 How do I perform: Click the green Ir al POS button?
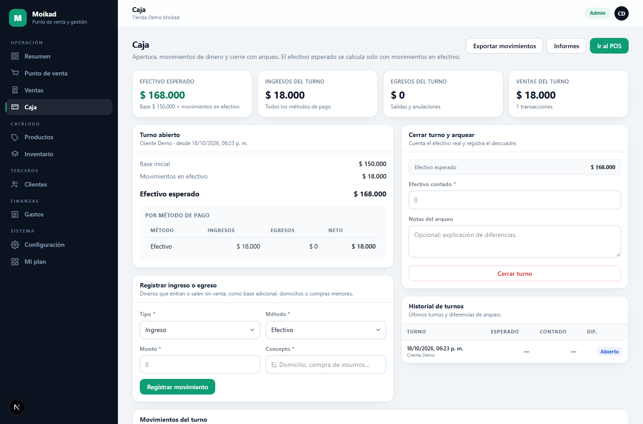coord(609,46)
